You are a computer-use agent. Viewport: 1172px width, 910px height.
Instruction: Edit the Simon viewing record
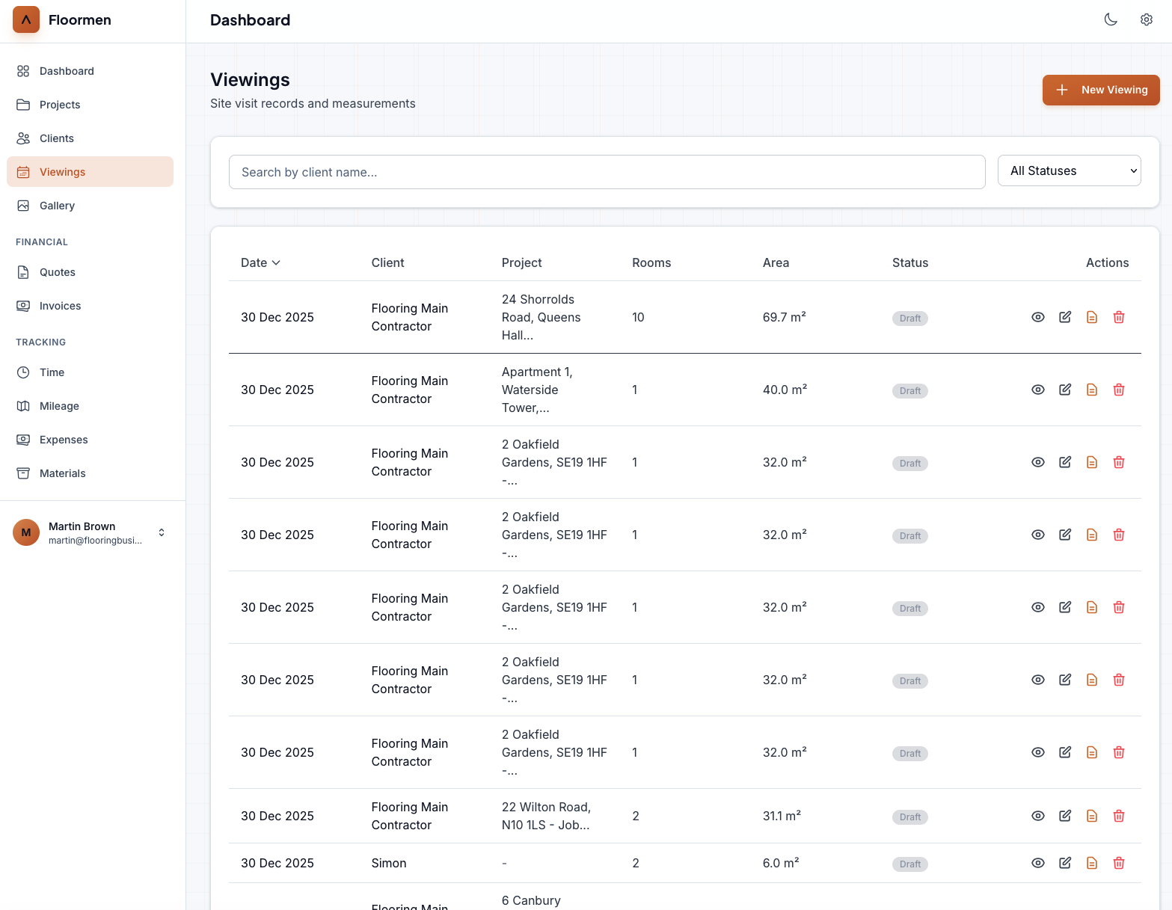[1064, 863]
